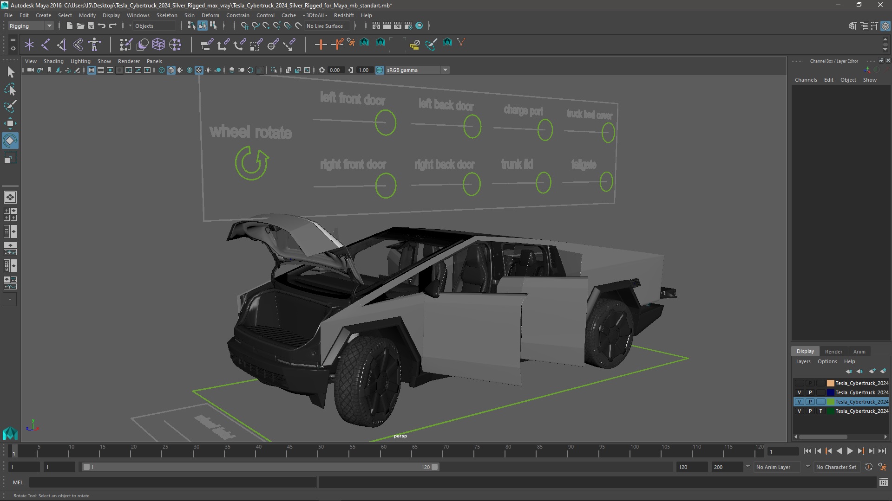Viewport: 892px width, 501px height.
Task: Toggle the viewport grid display
Action: 92,70
